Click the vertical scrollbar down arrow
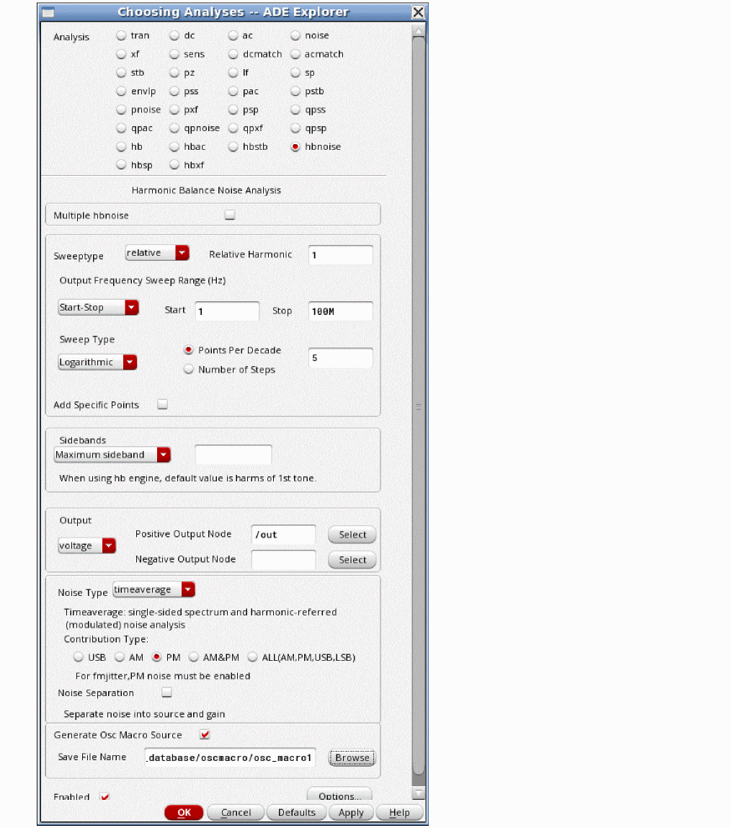The image size is (730, 828). click(418, 793)
